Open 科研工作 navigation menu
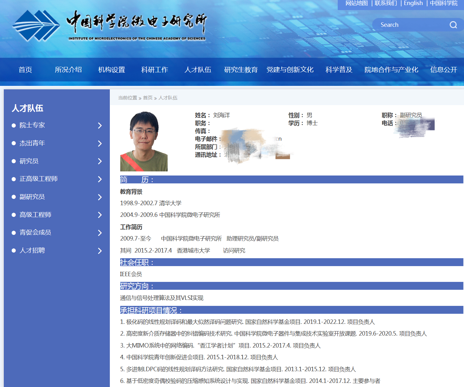The width and height of the screenshot is (464, 387). 155,70
